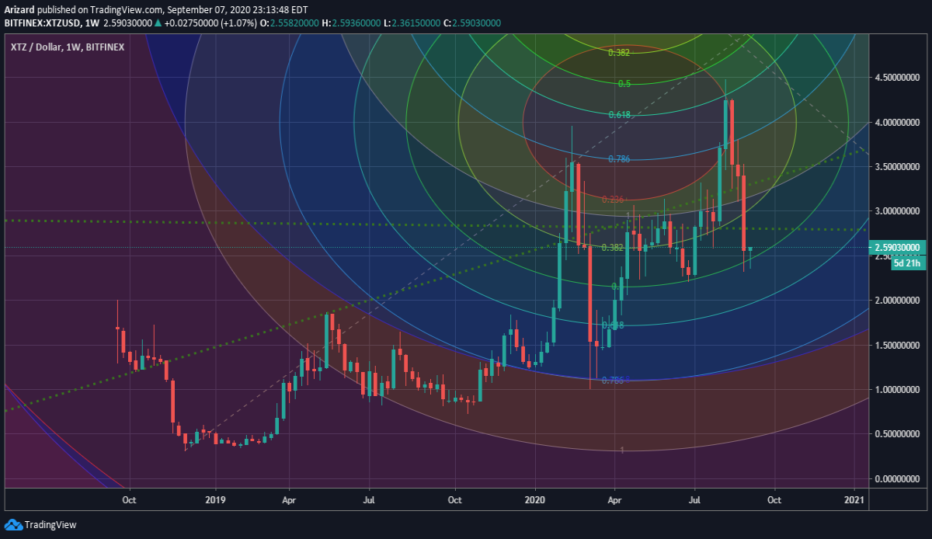Click the Oct label just before 2021
This screenshot has height=539, width=932.
pos(773,500)
